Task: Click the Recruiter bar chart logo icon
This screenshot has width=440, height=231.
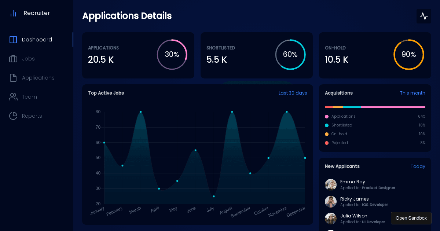Action: tap(13, 13)
